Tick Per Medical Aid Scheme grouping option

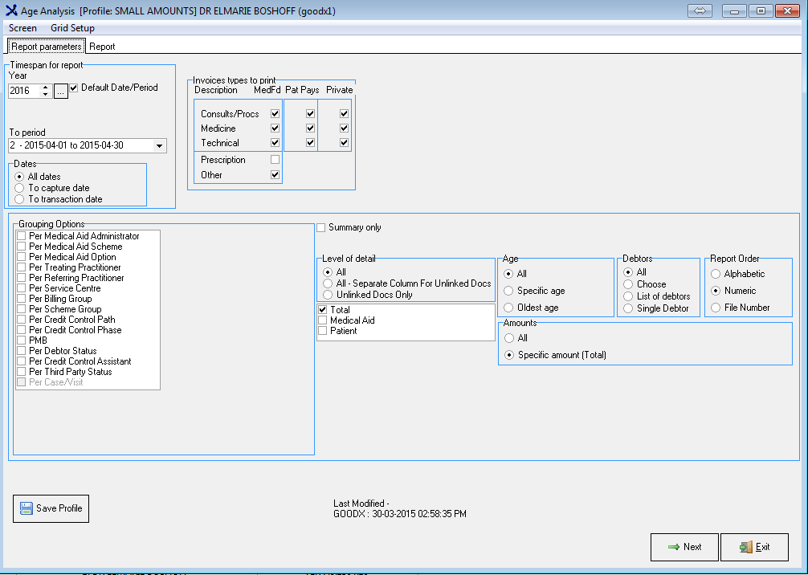pyautogui.click(x=21, y=247)
